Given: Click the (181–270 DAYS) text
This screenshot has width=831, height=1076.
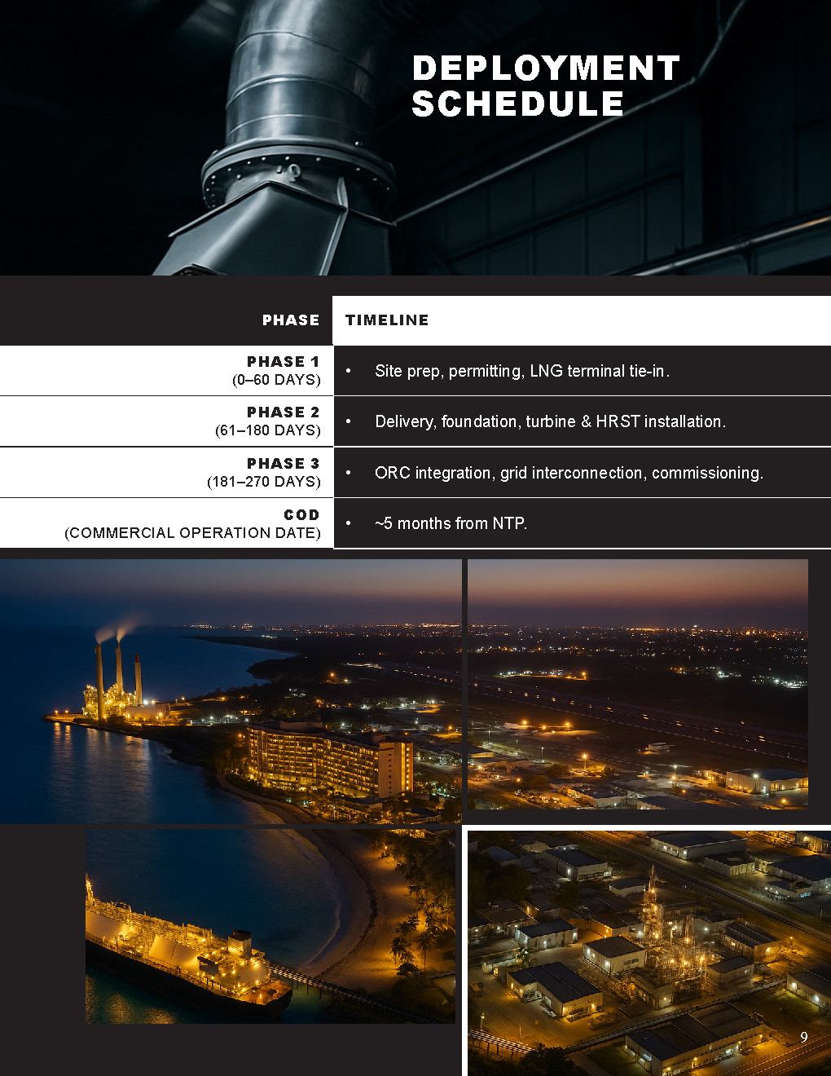Looking at the screenshot, I should coord(264,482).
